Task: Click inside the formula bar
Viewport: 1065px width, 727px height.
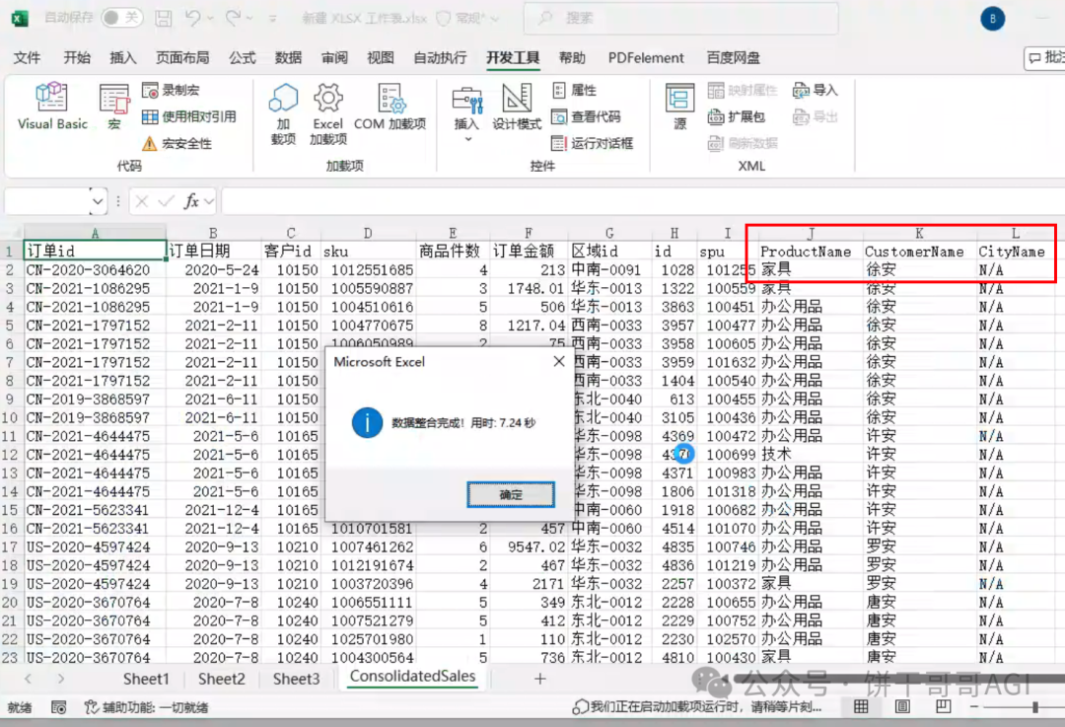Action: [642, 201]
